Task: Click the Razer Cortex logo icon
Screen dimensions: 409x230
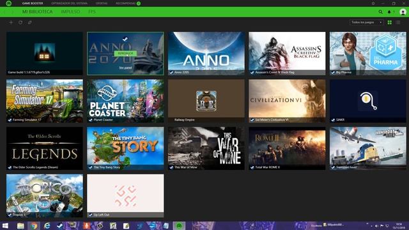Action: click(x=8, y=3)
